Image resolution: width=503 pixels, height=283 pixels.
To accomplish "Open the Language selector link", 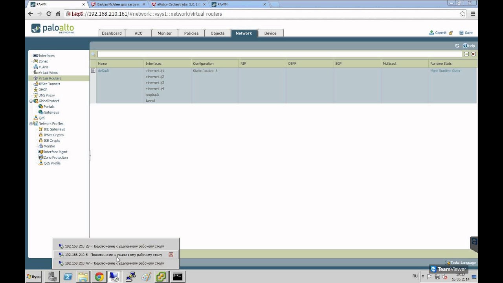I will pyautogui.click(x=468, y=263).
